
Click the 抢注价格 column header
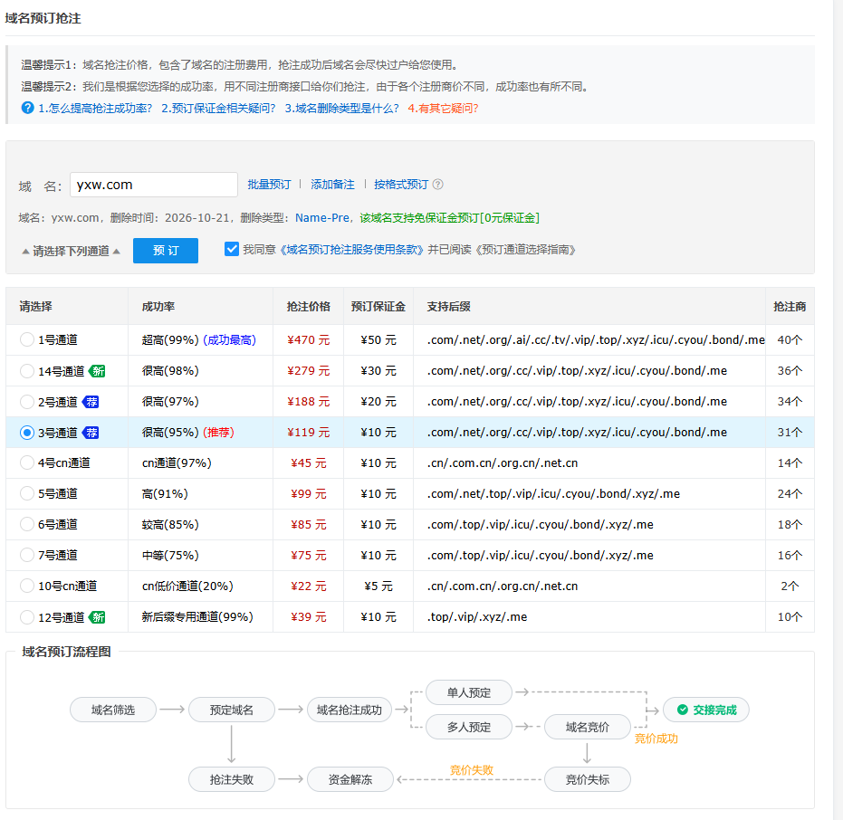tap(308, 307)
